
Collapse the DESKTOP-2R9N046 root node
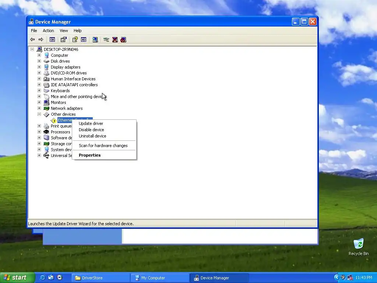coord(32,49)
